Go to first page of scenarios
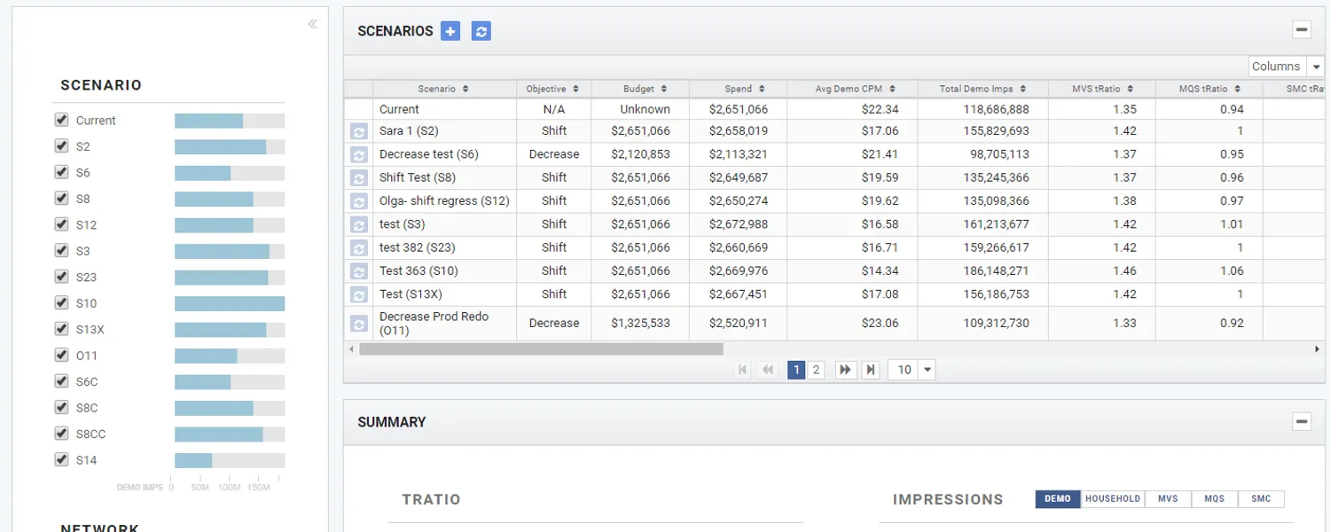The width and height of the screenshot is (1330, 532). (744, 370)
